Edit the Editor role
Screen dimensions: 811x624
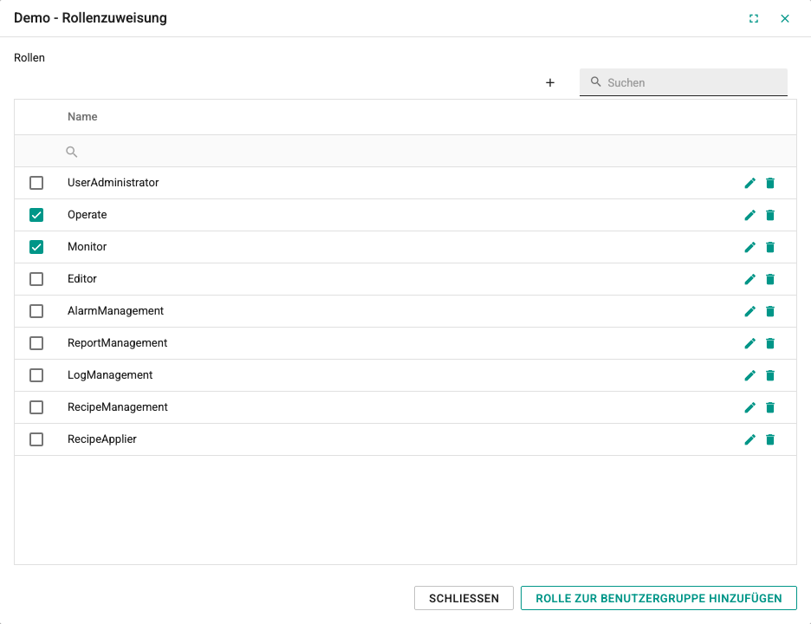(x=749, y=279)
